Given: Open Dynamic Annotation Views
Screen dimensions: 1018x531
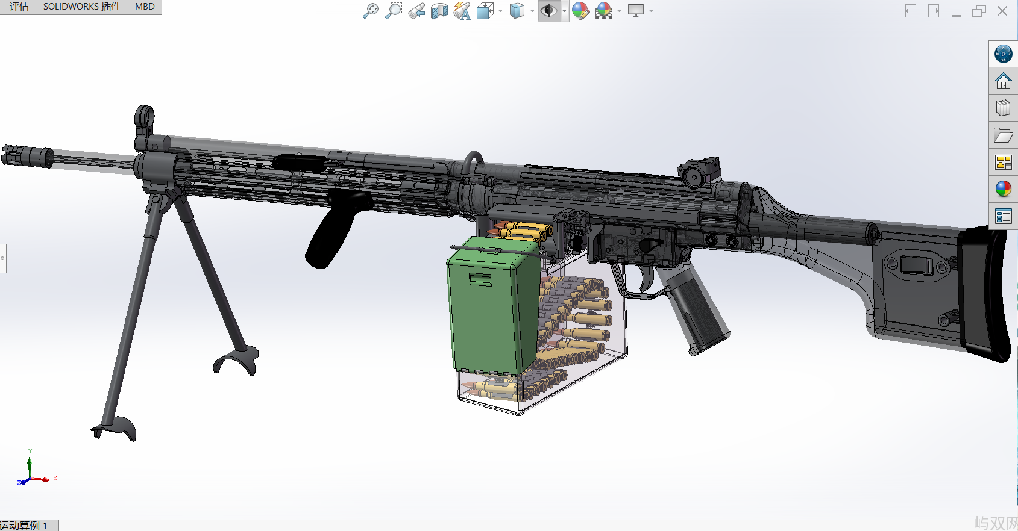Looking at the screenshot, I should point(462,10).
